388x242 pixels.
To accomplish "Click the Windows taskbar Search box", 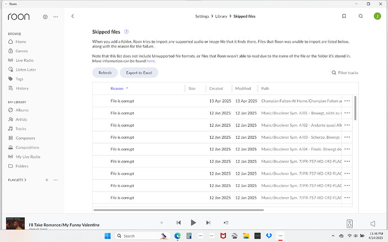I will point(143,236).
